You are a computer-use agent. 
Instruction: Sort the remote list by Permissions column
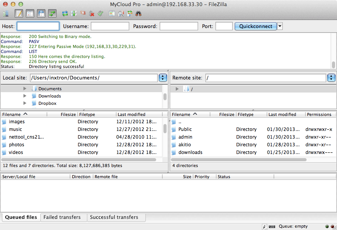click(319, 114)
